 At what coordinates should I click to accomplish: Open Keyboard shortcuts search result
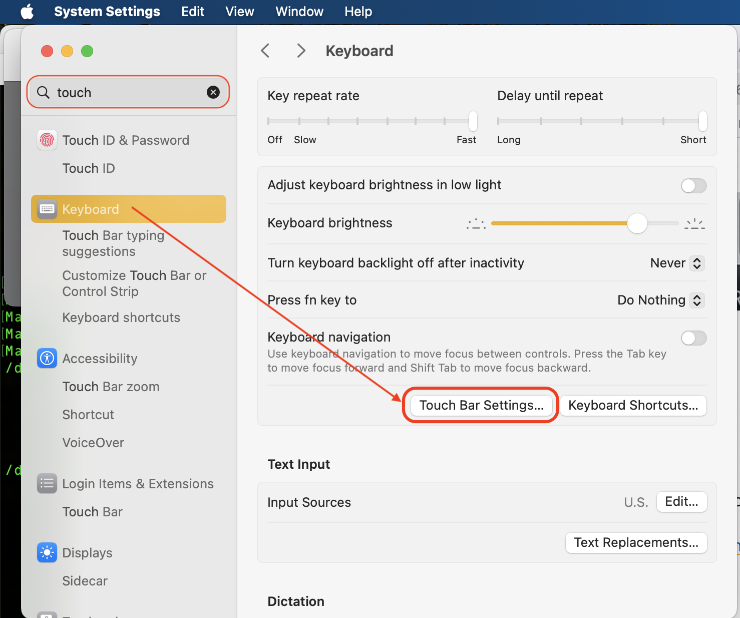pos(121,318)
